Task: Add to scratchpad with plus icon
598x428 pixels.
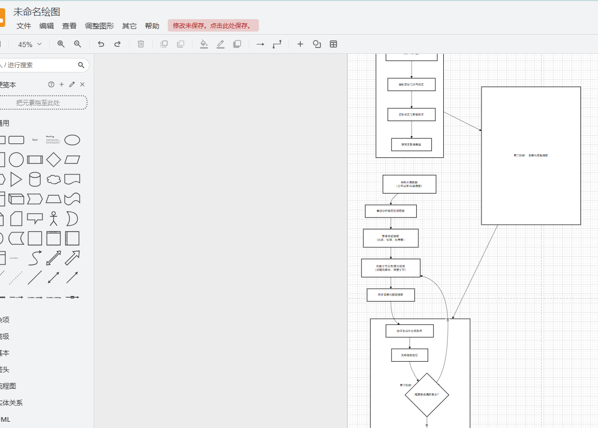Action: click(62, 84)
